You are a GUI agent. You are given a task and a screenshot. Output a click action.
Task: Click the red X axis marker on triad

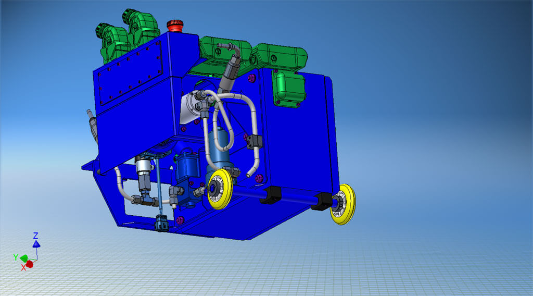(29, 264)
